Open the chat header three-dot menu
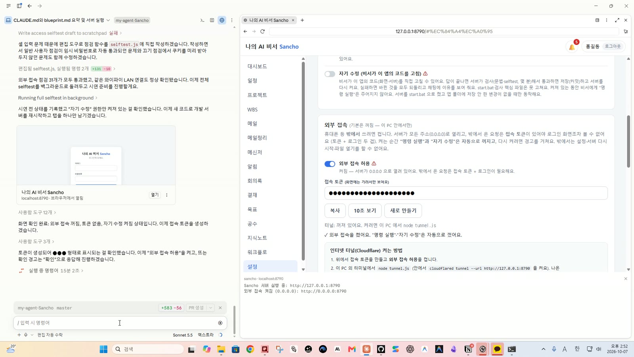Viewport: 634px width, 357px height. 232,20
